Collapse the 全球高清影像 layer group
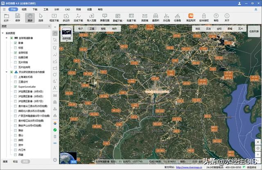Viewport: 262px width, 170px height. (7, 38)
